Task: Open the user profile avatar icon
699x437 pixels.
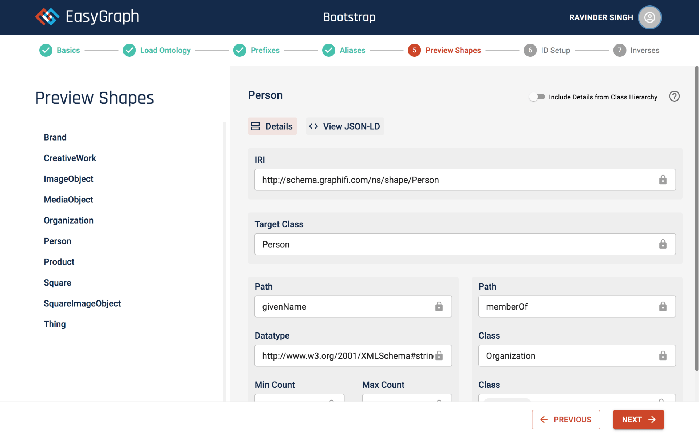Action: [x=649, y=17]
